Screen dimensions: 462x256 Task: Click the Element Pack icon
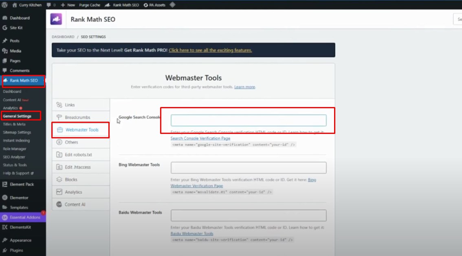point(5,184)
